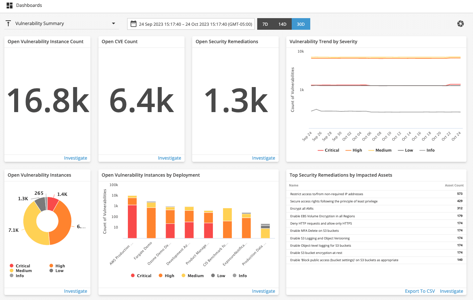Sort remediations by Name column header
The image size is (473, 300).
click(294, 185)
